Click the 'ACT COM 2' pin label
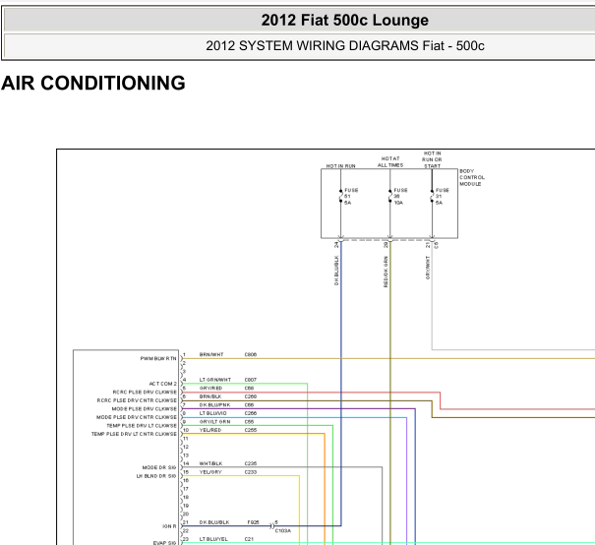595x545 pixels. pos(163,384)
